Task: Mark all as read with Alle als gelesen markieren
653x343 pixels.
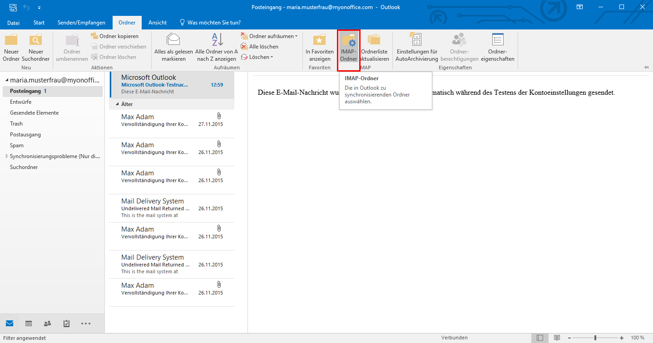Action: [x=173, y=48]
